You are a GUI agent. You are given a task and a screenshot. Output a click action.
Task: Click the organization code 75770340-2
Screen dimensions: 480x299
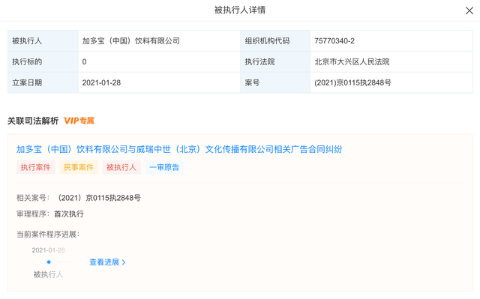point(334,41)
